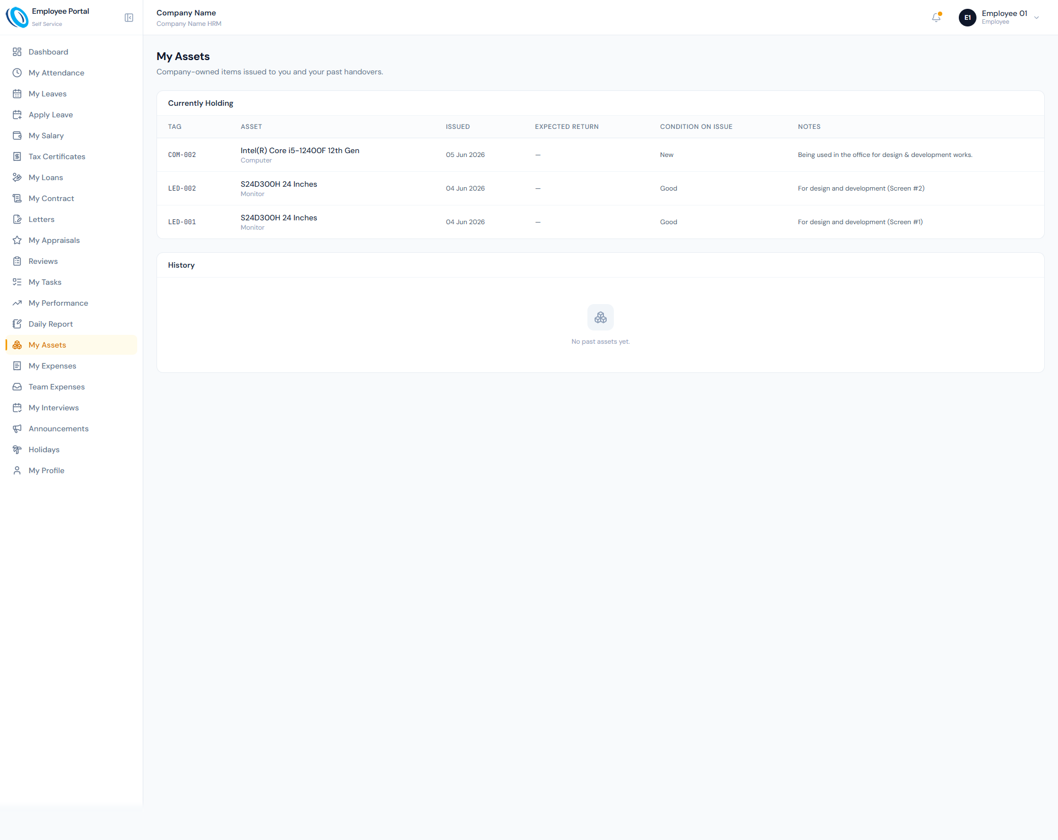Go to My Tasks
Viewport: 1058px width, 840px height.
pos(72,282)
